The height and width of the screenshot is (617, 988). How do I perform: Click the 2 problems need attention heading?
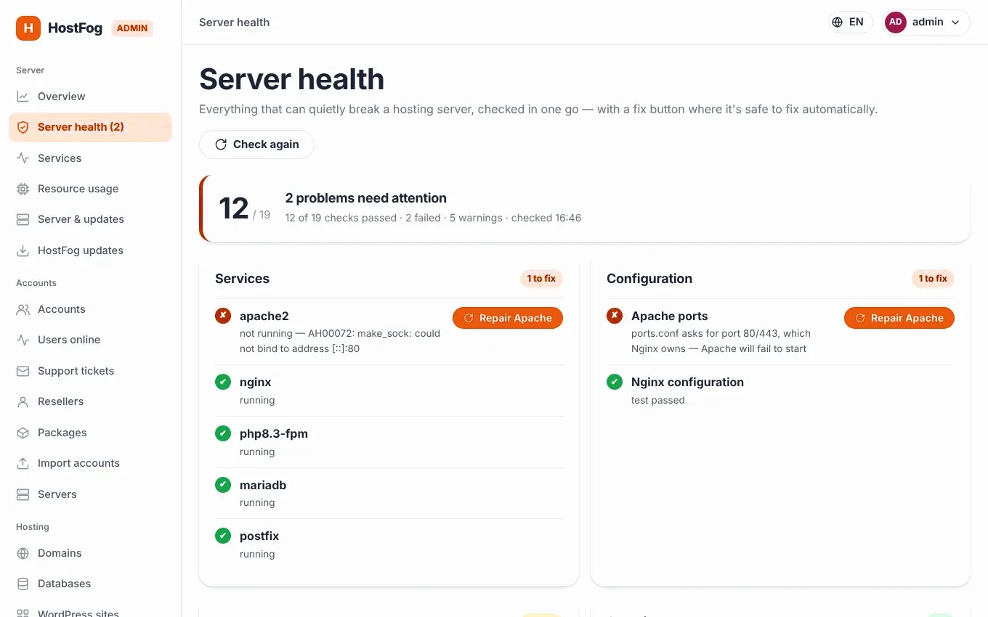coord(365,198)
